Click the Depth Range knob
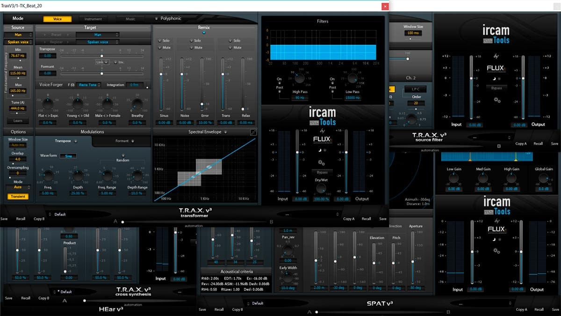The image size is (561, 316). click(x=137, y=176)
